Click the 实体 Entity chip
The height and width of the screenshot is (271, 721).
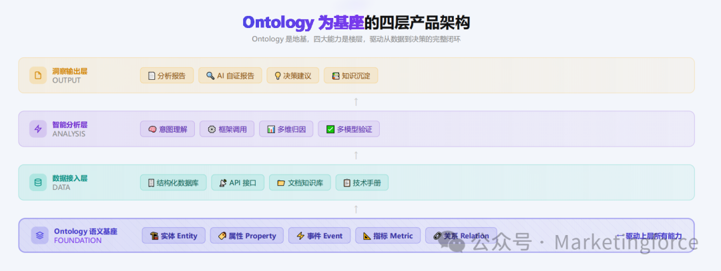click(x=174, y=236)
